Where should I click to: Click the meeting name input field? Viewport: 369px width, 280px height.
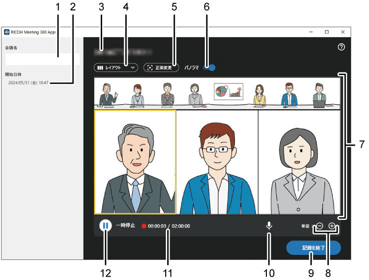43,59
